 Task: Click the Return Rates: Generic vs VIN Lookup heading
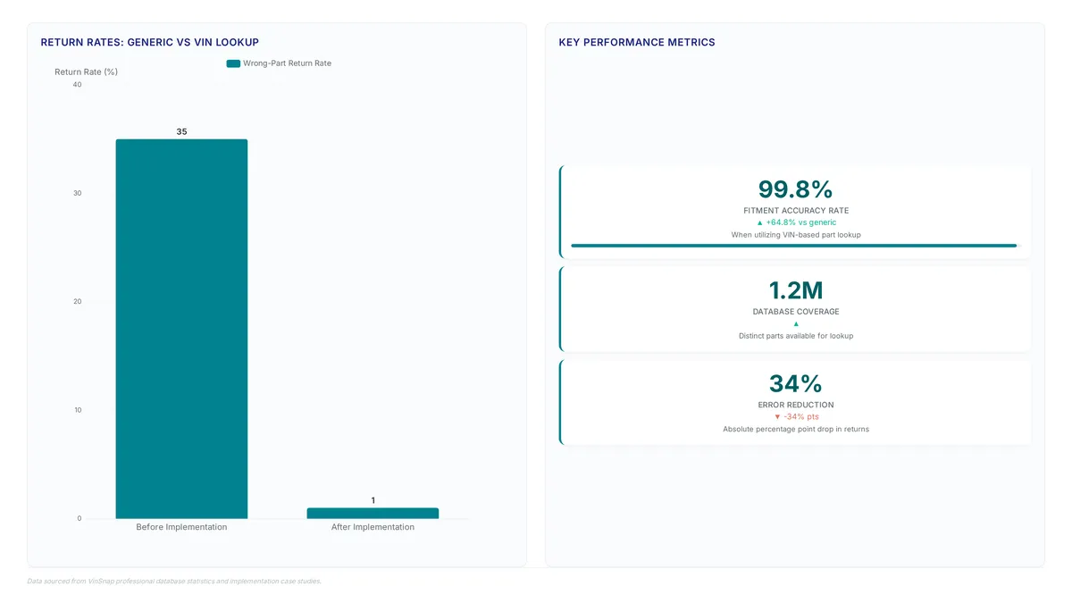point(150,42)
